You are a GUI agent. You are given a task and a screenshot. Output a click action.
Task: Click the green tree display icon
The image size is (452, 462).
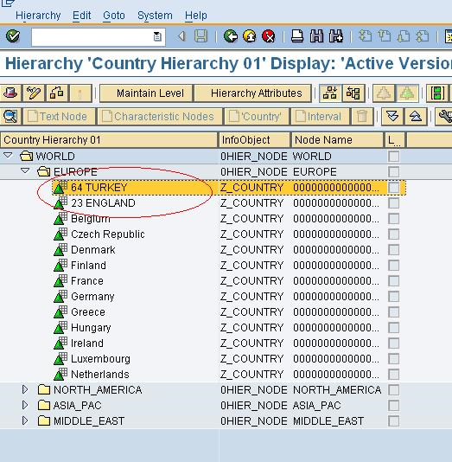407,93
